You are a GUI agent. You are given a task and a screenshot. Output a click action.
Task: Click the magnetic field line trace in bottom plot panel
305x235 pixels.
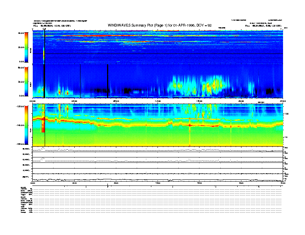(158, 180)
